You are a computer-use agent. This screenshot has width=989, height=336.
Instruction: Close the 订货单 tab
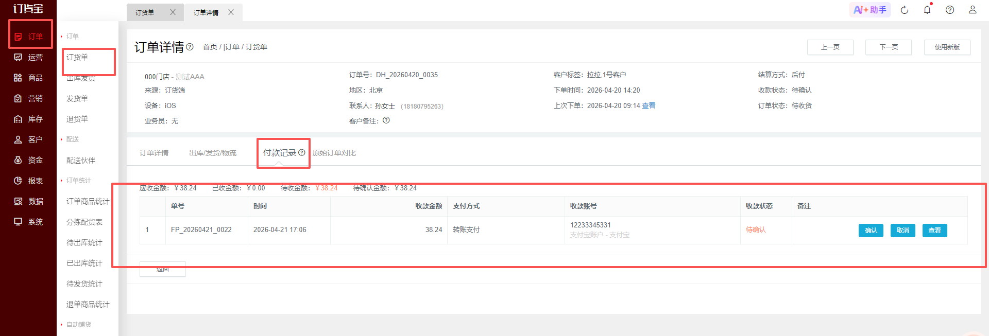coord(173,12)
